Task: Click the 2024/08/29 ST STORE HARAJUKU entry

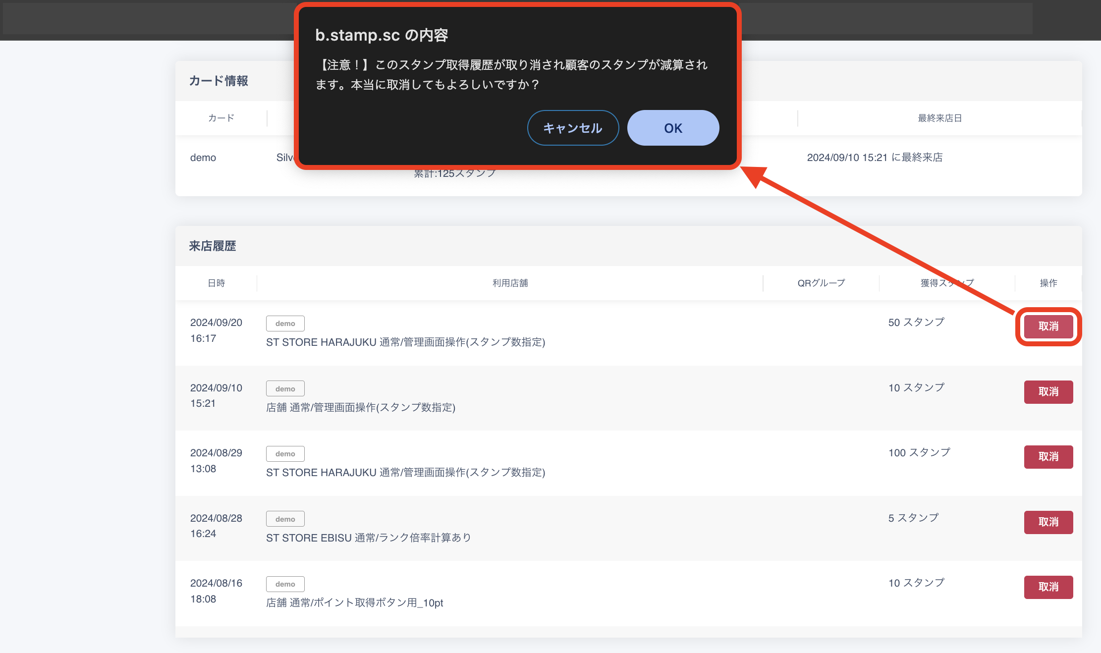Action: click(406, 473)
